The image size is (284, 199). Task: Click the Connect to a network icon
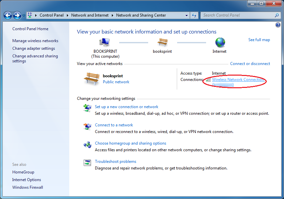87,126
